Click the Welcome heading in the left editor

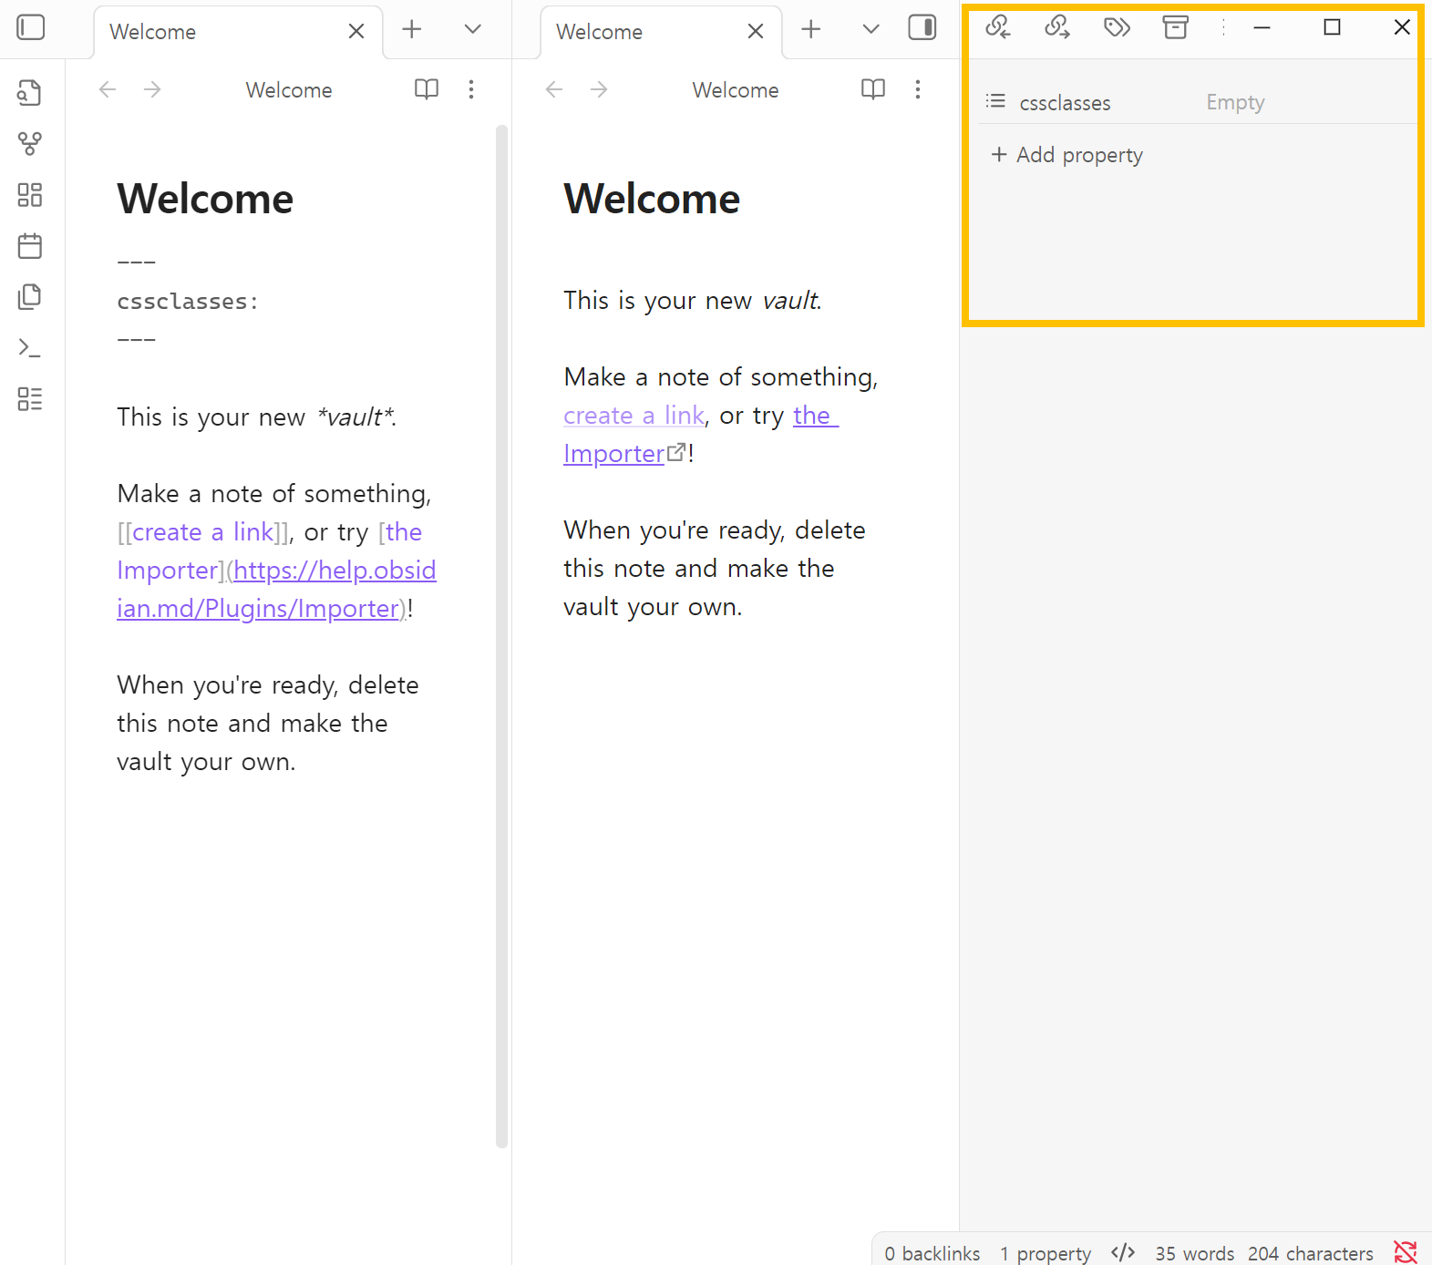pos(205,199)
